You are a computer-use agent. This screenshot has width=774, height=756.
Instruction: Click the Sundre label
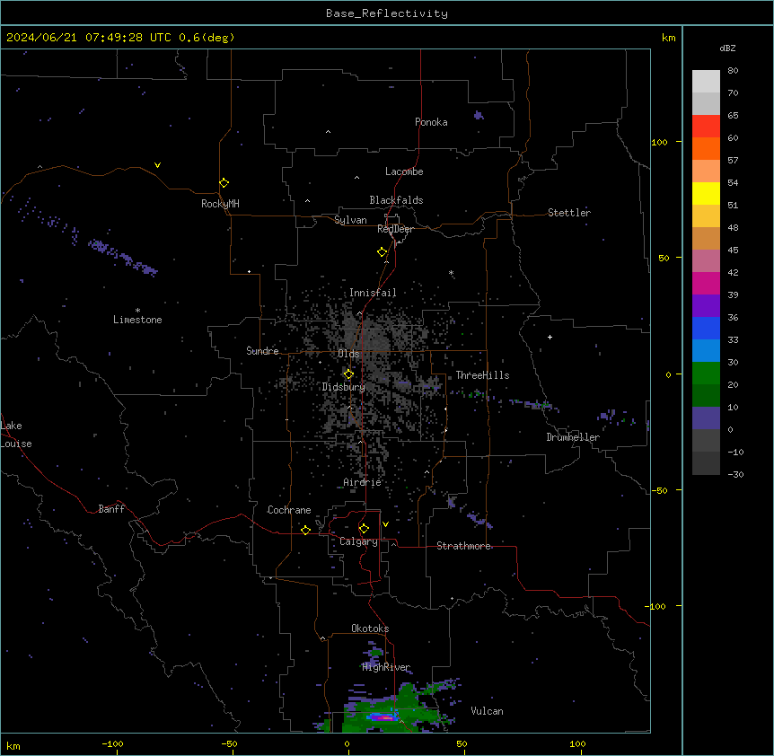262,351
